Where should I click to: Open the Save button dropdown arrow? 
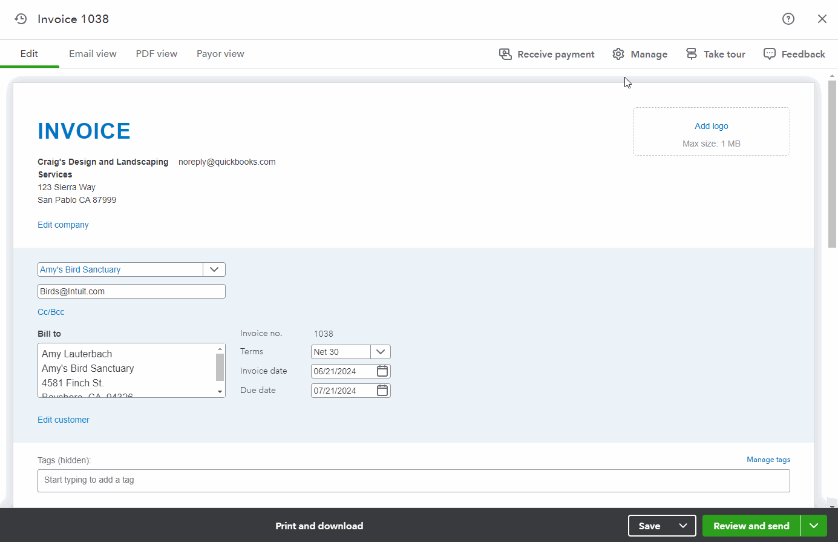[683, 526]
